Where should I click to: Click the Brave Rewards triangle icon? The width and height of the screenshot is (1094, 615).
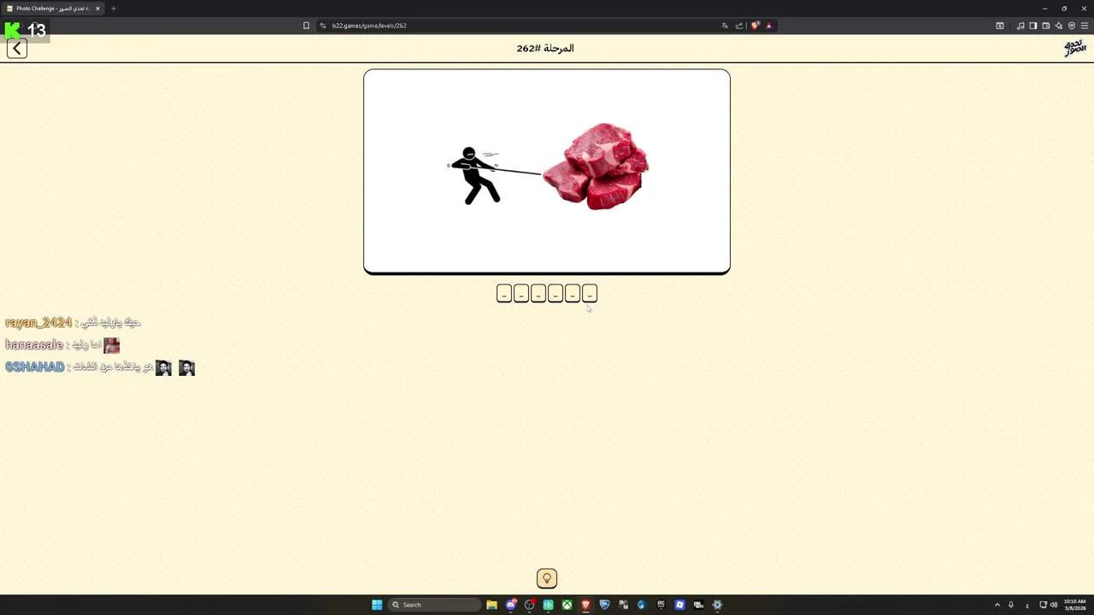(x=768, y=26)
